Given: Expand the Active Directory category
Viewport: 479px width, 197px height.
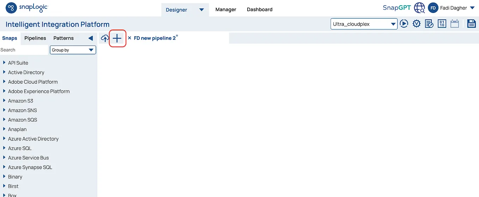Looking at the screenshot, I should point(4,72).
